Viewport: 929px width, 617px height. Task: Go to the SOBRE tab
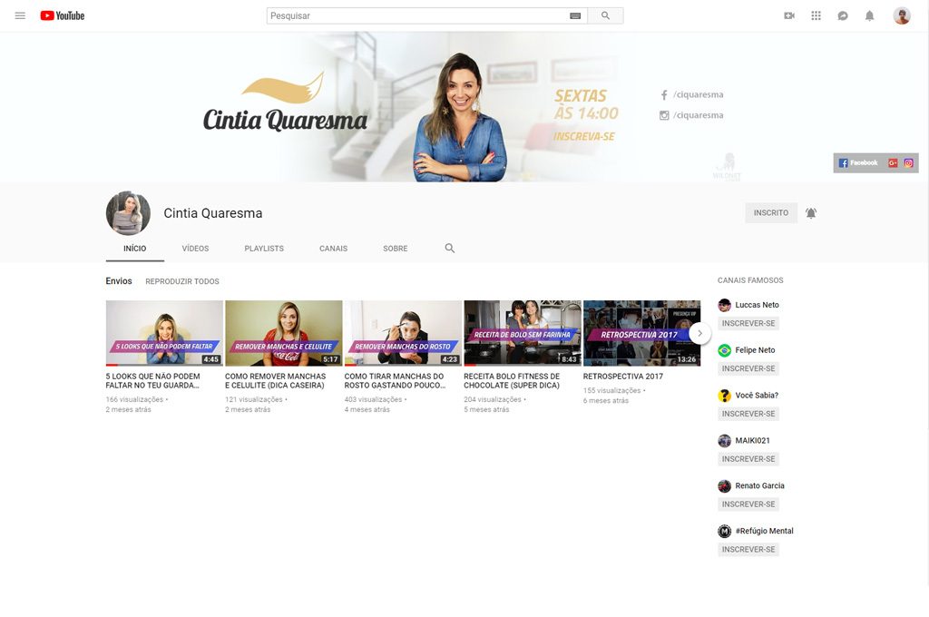395,249
